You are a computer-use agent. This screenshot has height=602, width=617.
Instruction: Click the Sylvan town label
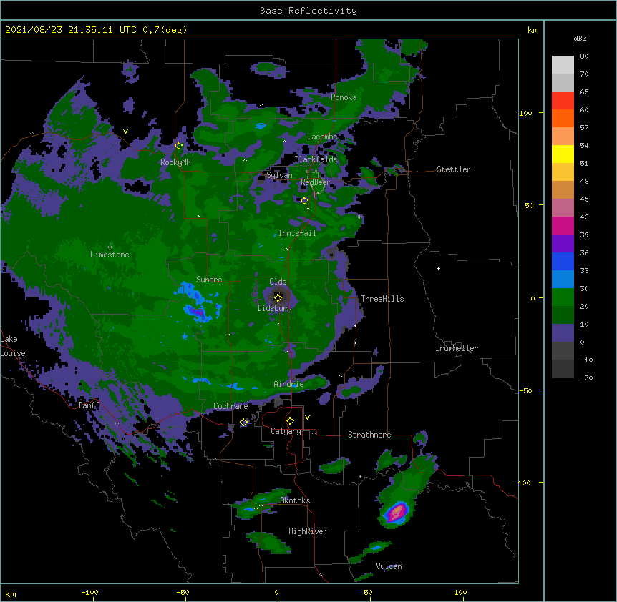click(279, 175)
